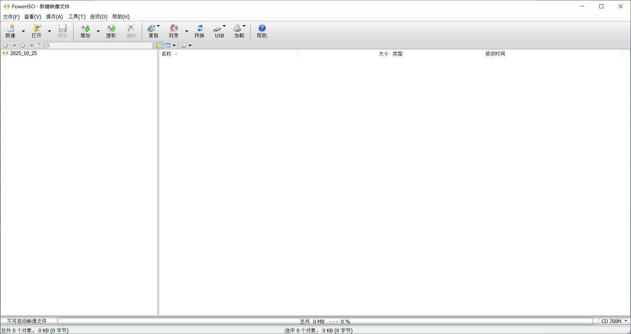Sort the list by 名称 column header
This screenshot has width=631, height=334.
[166, 54]
